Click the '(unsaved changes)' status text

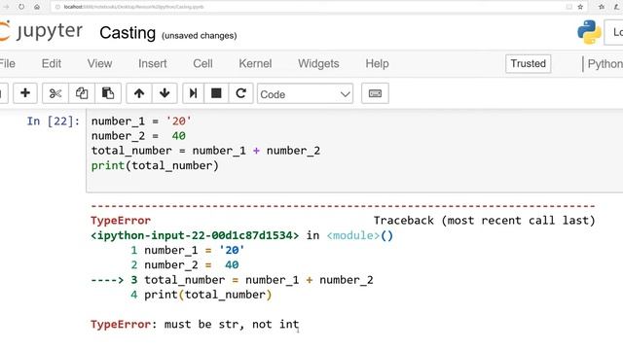tap(199, 36)
